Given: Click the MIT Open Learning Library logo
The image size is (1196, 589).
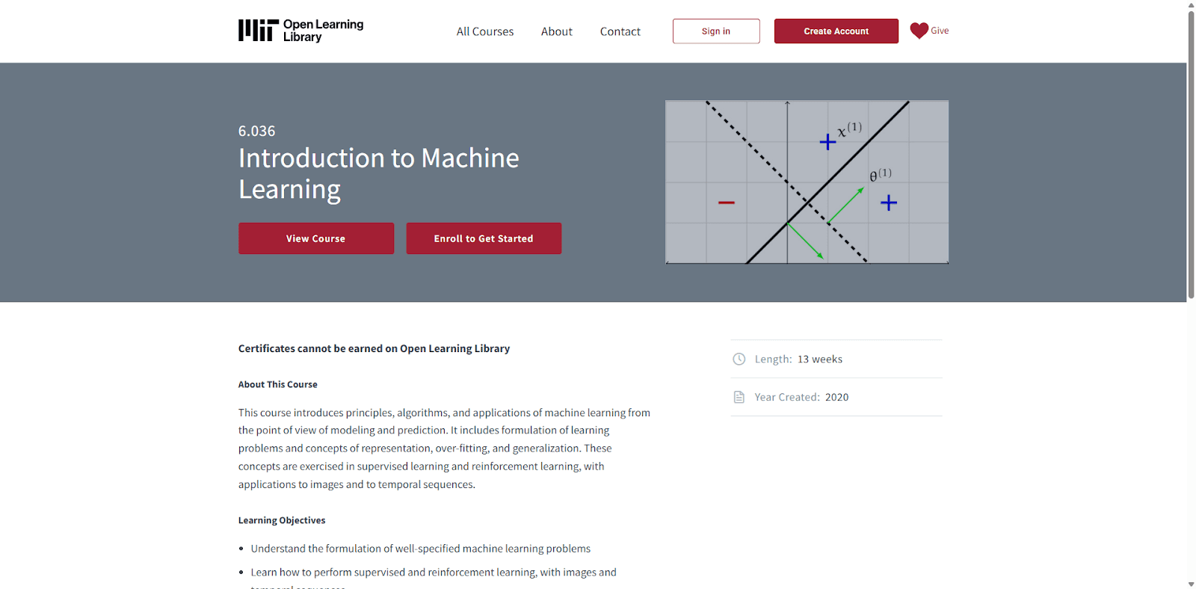Looking at the screenshot, I should coord(300,31).
